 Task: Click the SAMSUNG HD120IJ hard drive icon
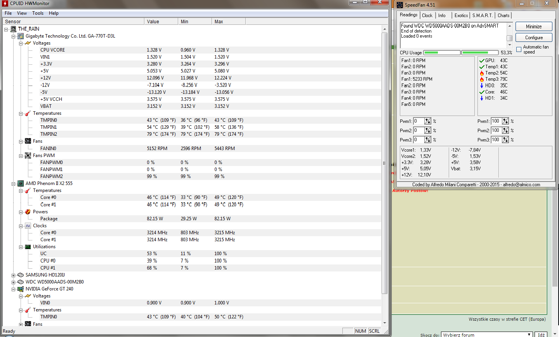tap(21, 275)
